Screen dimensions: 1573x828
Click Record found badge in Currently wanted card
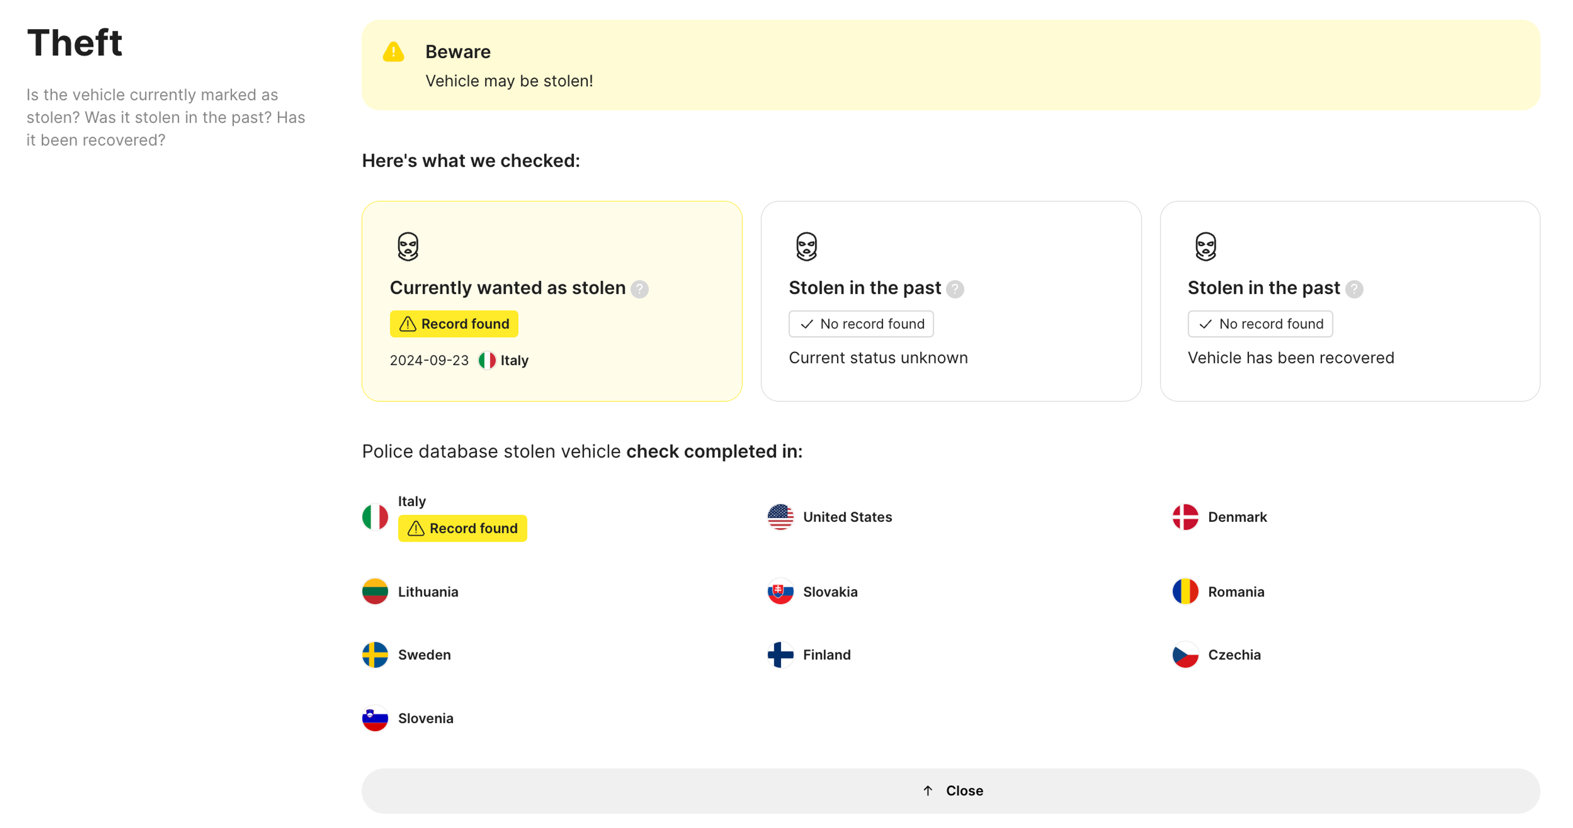[454, 324]
